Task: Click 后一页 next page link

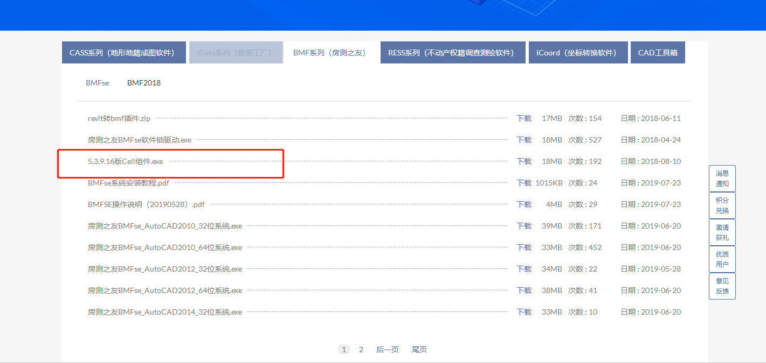Action: pos(388,350)
